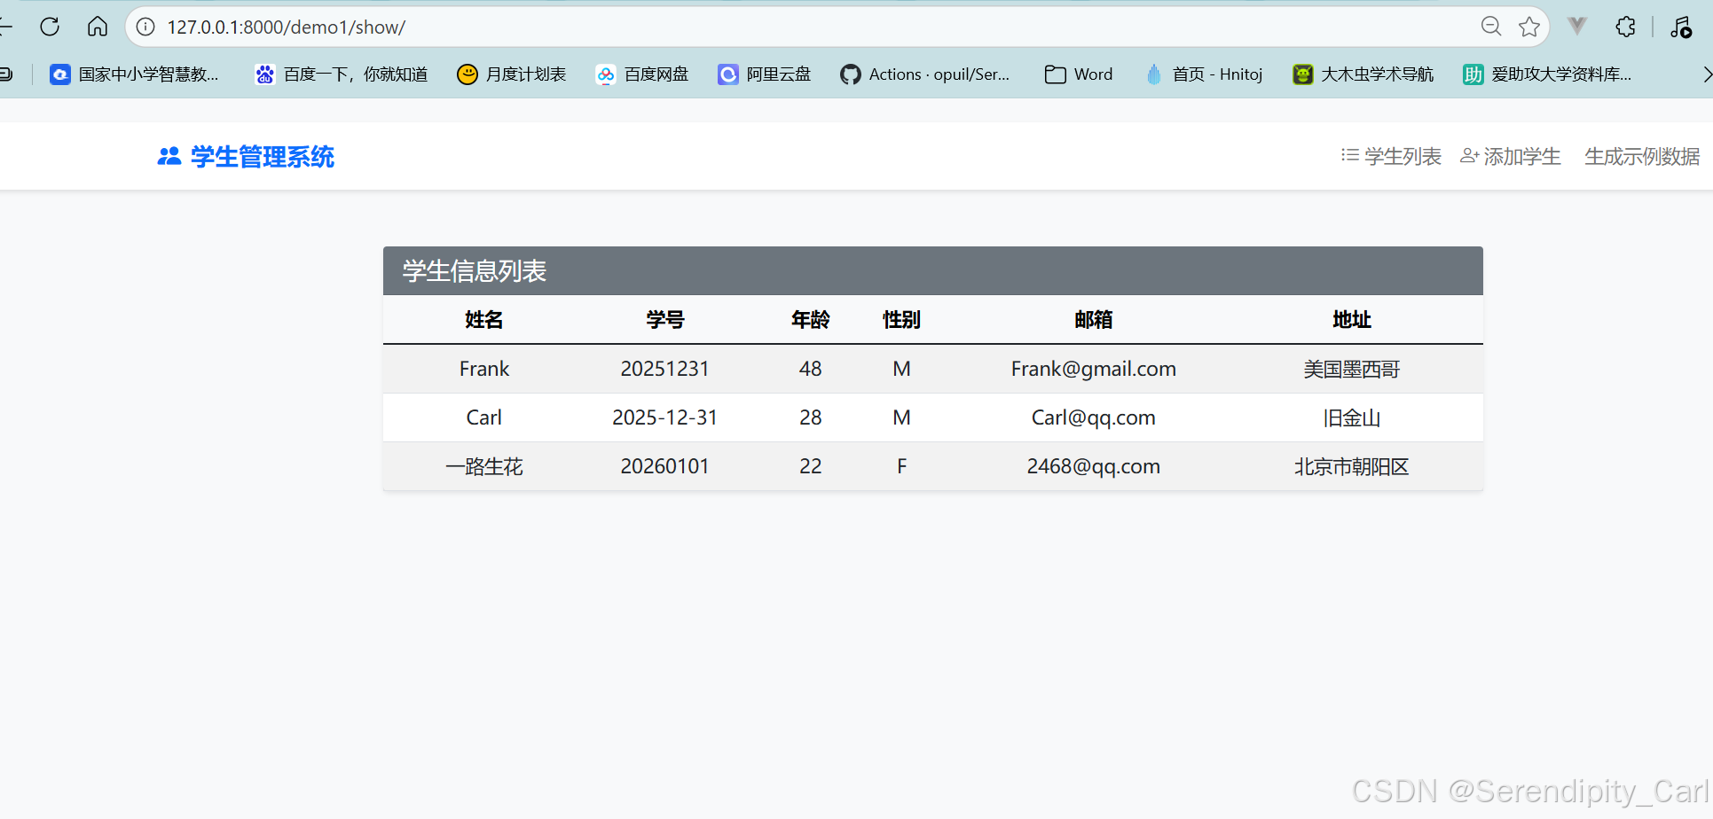Click the 大木虫学术导航 favicon
The width and height of the screenshot is (1713, 819).
point(1302,74)
